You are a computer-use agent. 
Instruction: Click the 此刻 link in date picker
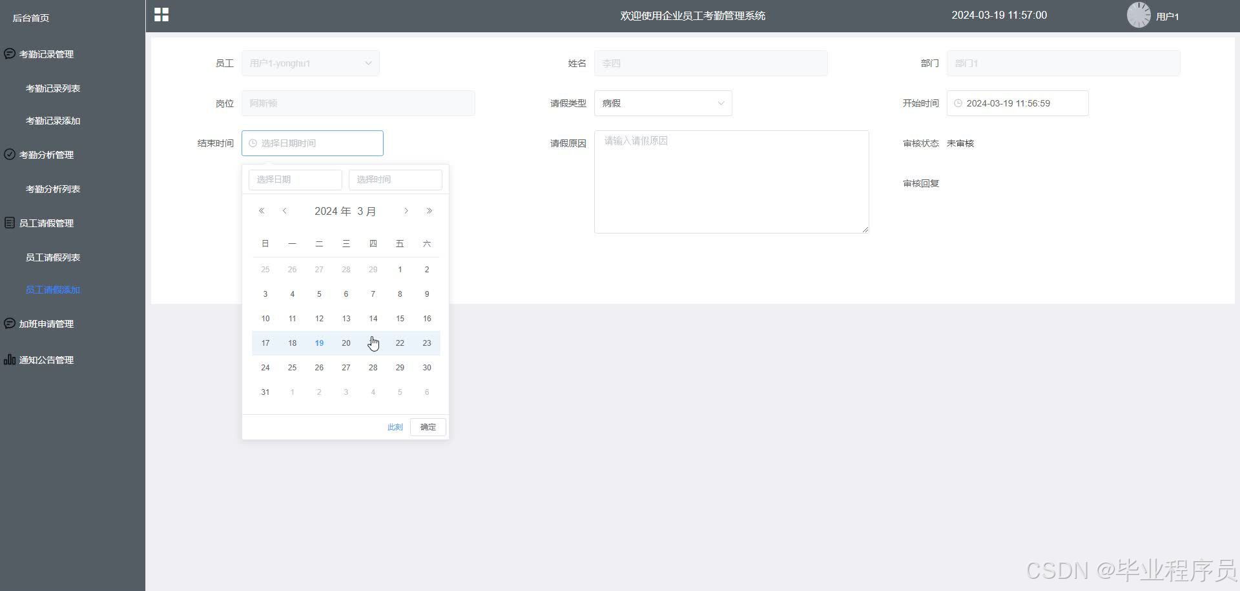pos(395,427)
